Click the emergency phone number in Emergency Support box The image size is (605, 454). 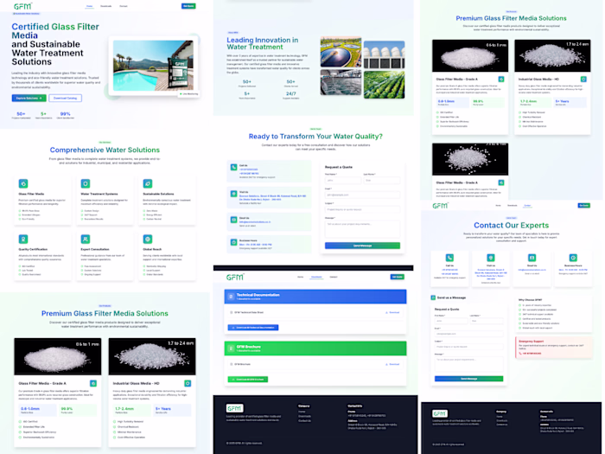(x=532, y=353)
